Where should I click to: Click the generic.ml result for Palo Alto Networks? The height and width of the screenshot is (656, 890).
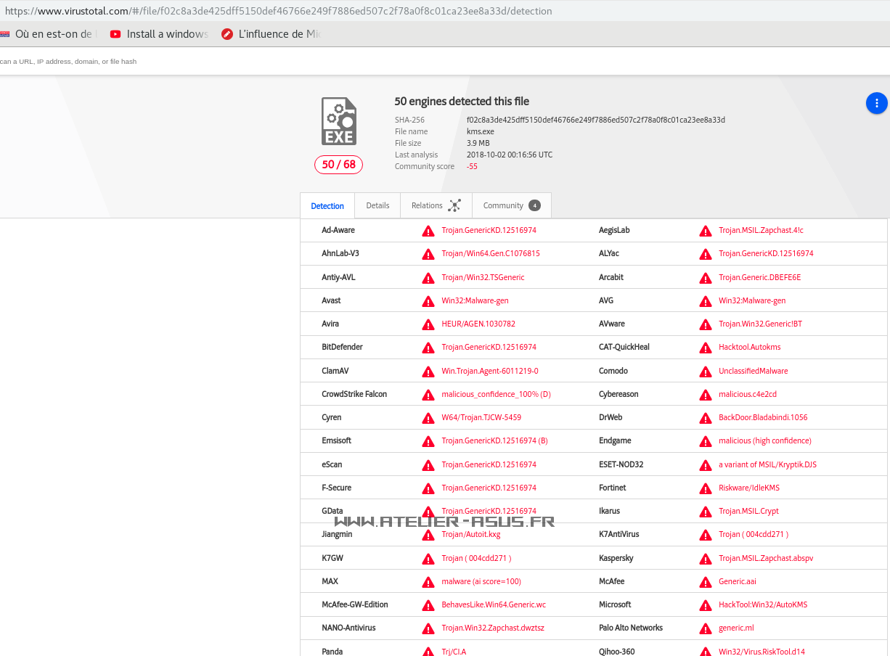[x=736, y=628]
